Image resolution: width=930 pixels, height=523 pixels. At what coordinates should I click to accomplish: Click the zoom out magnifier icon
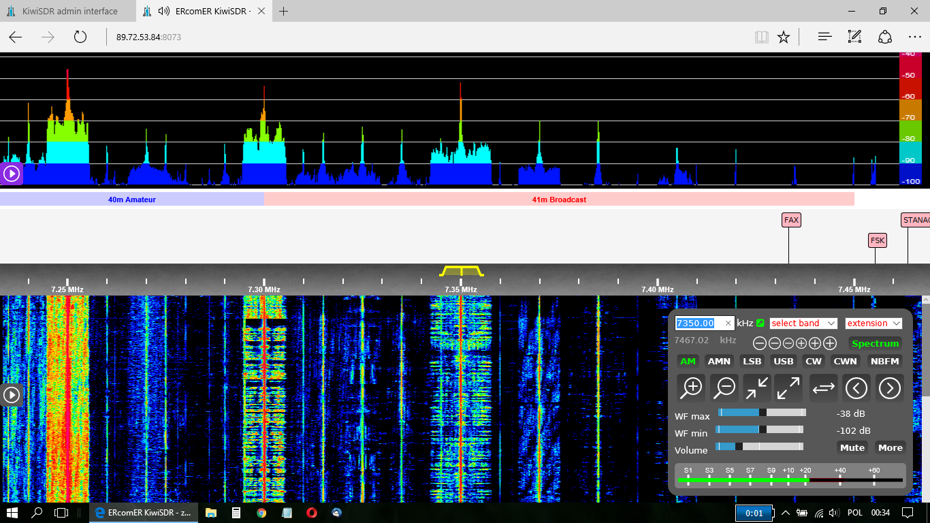(724, 388)
